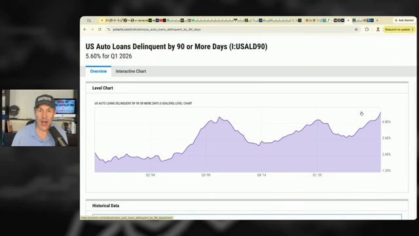Click the window tab-group icon at top left
Image resolution: width=419 pixels, height=236 pixels.
coord(89,20)
